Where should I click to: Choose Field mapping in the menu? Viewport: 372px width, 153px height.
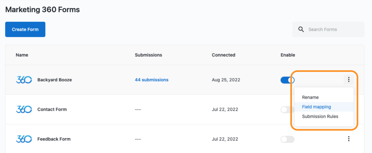pos(316,107)
